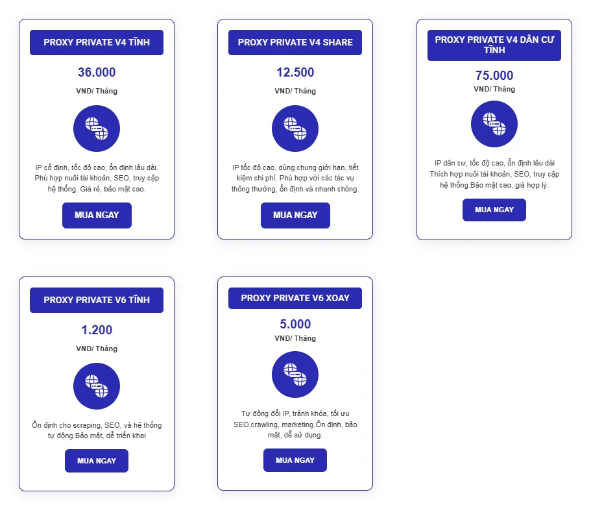Click the 1.200 price text
Viewport: 591px width, 516px height.
pos(97,330)
